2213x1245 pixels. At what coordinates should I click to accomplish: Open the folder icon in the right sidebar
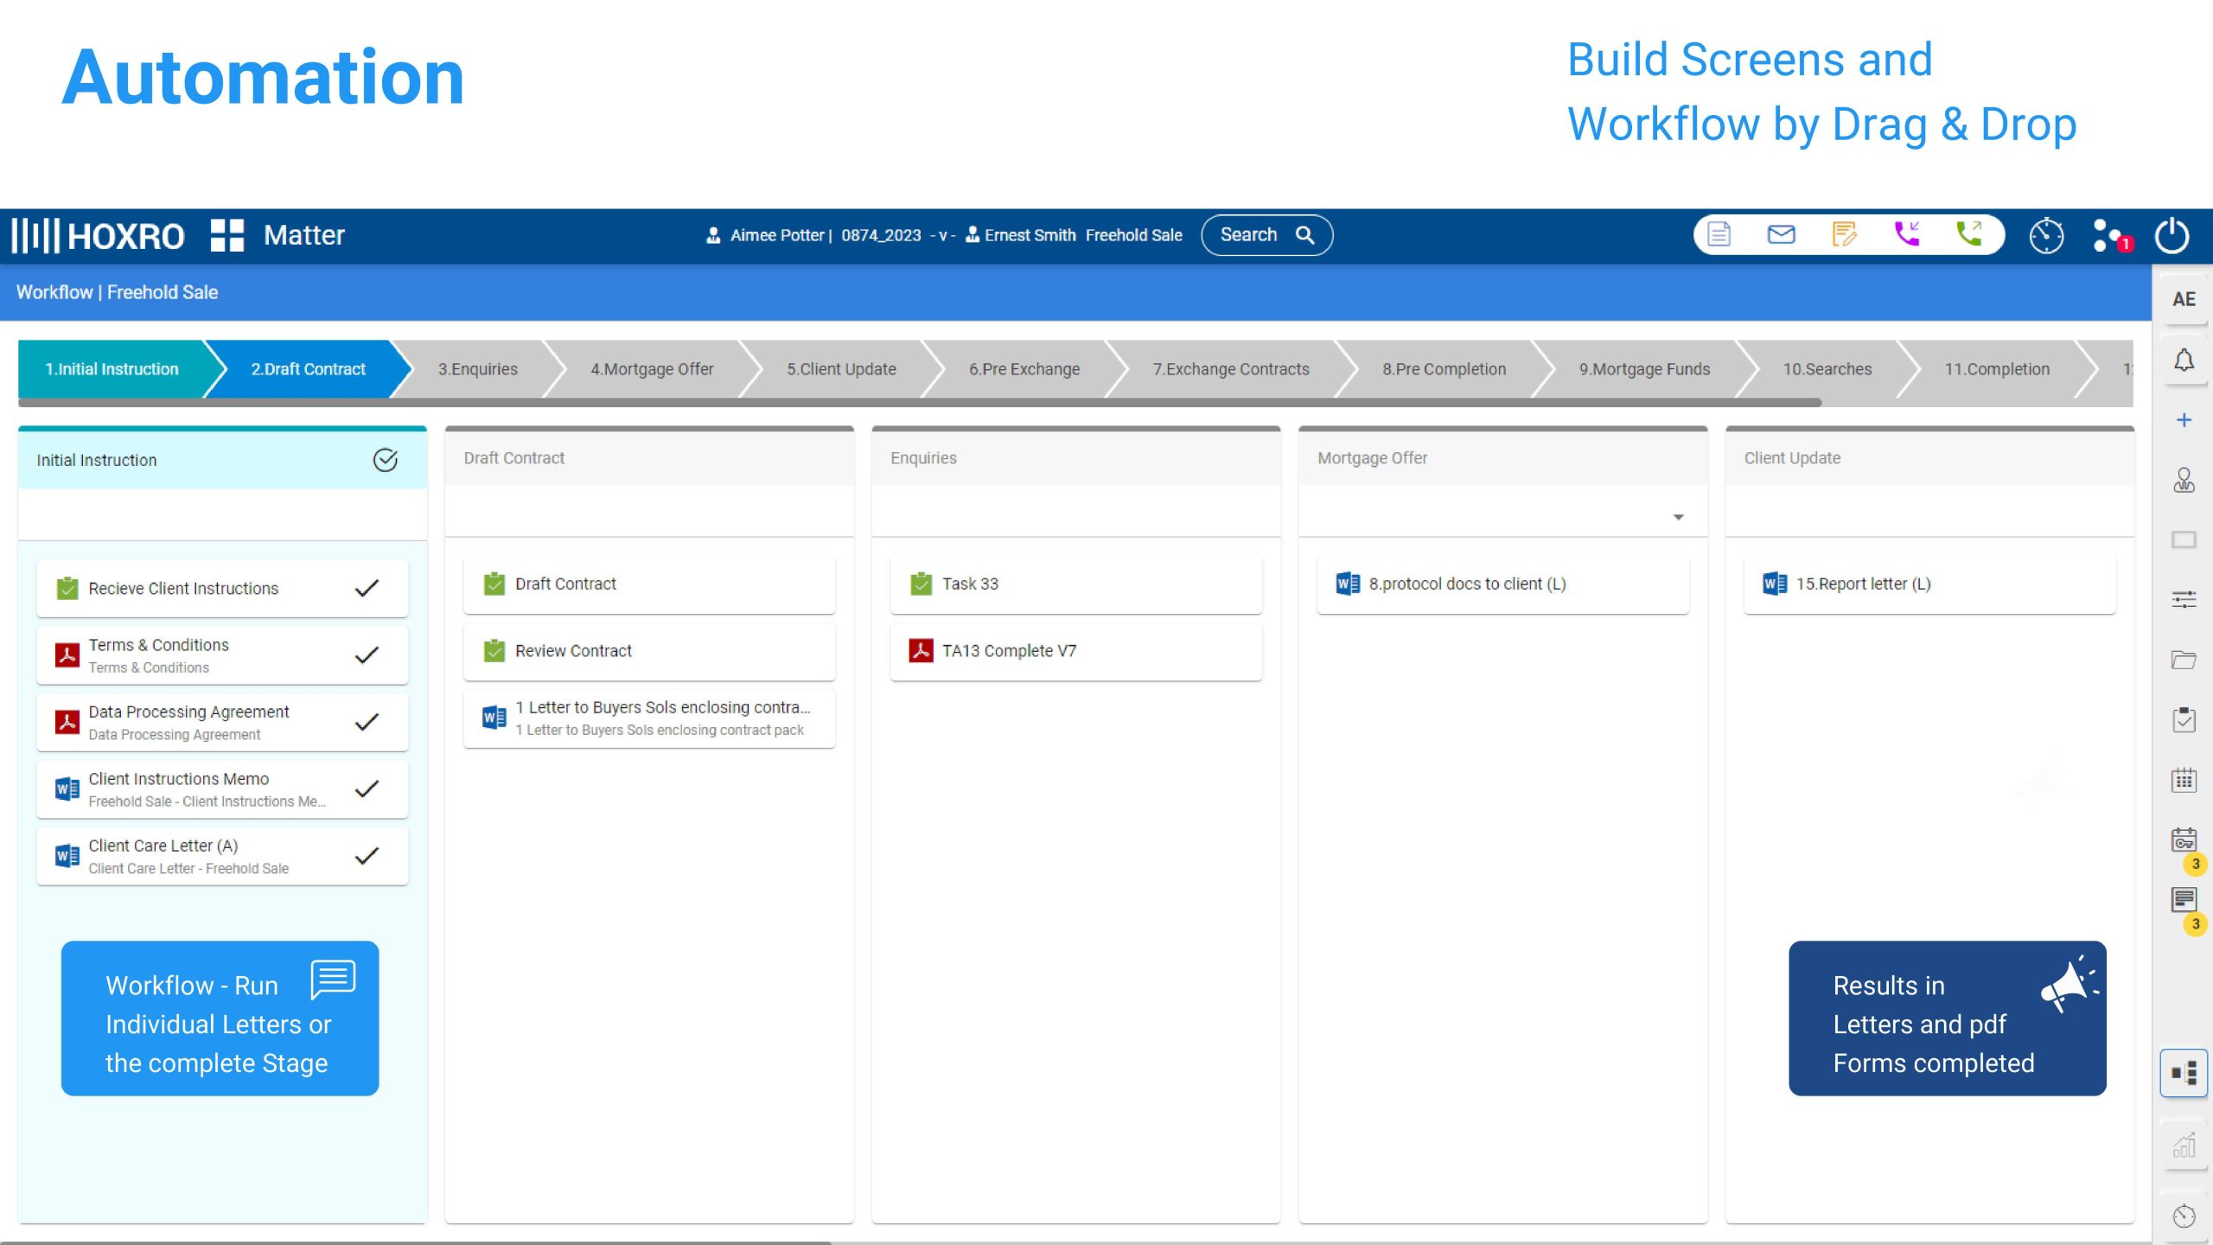coord(2184,660)
